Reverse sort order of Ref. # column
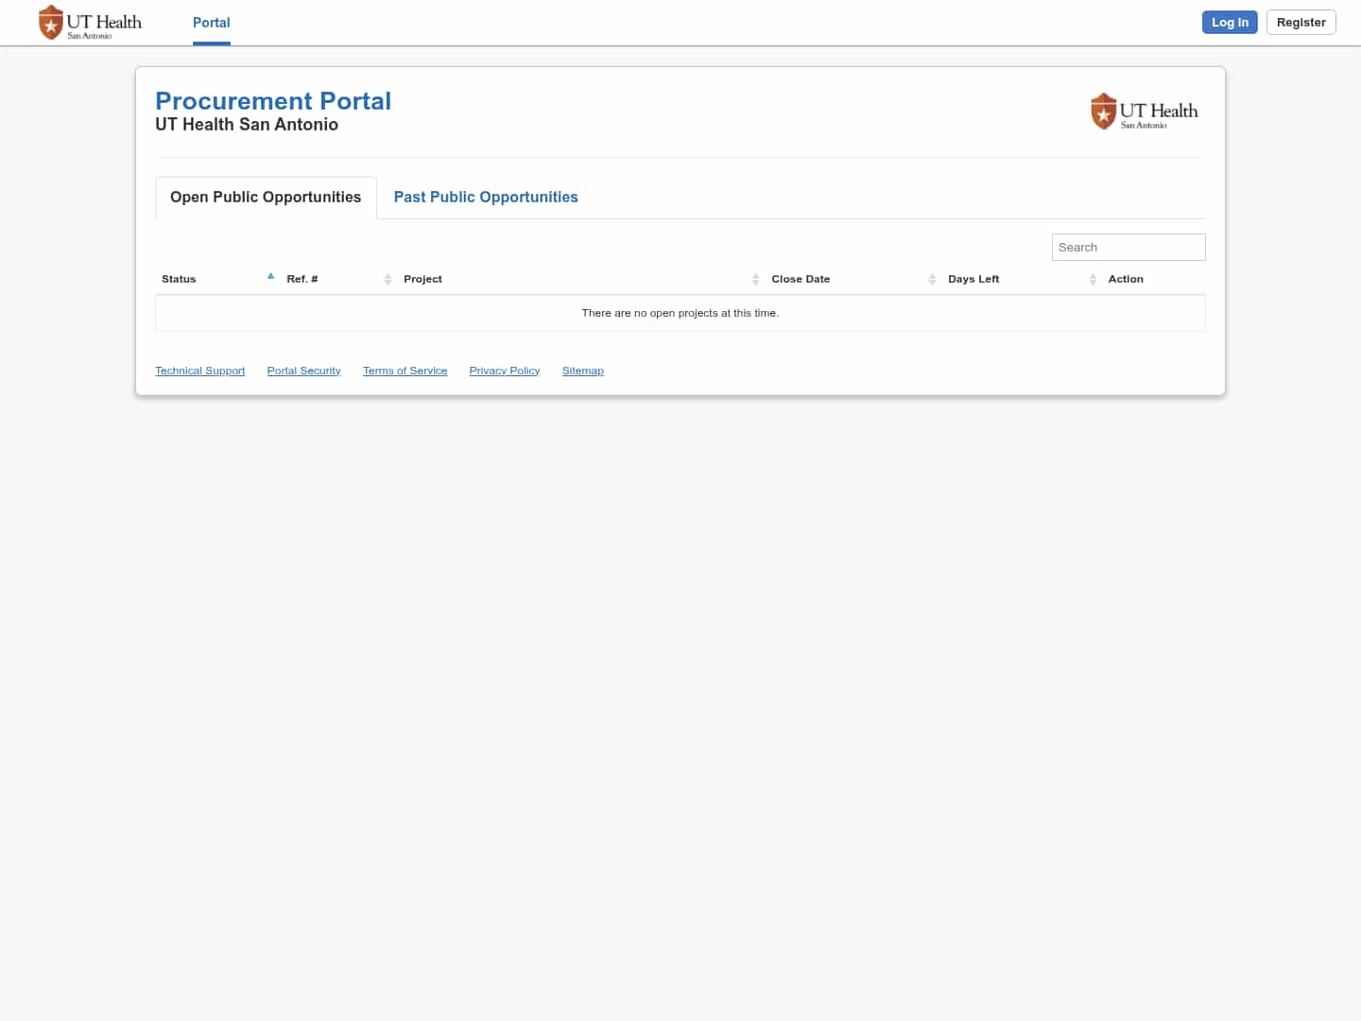 (x=301, y=279)
